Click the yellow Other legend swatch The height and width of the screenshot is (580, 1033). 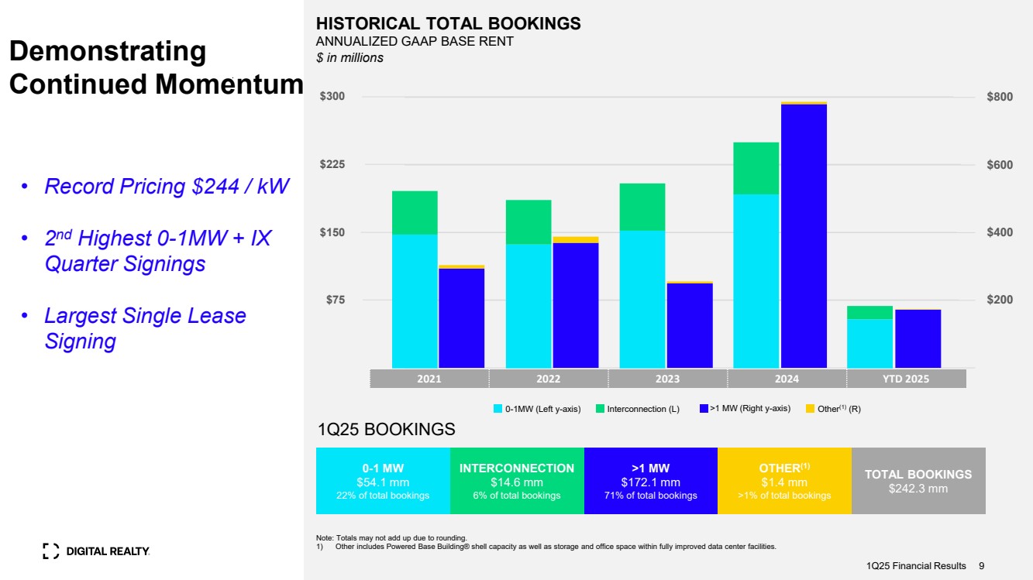point(811,409)
